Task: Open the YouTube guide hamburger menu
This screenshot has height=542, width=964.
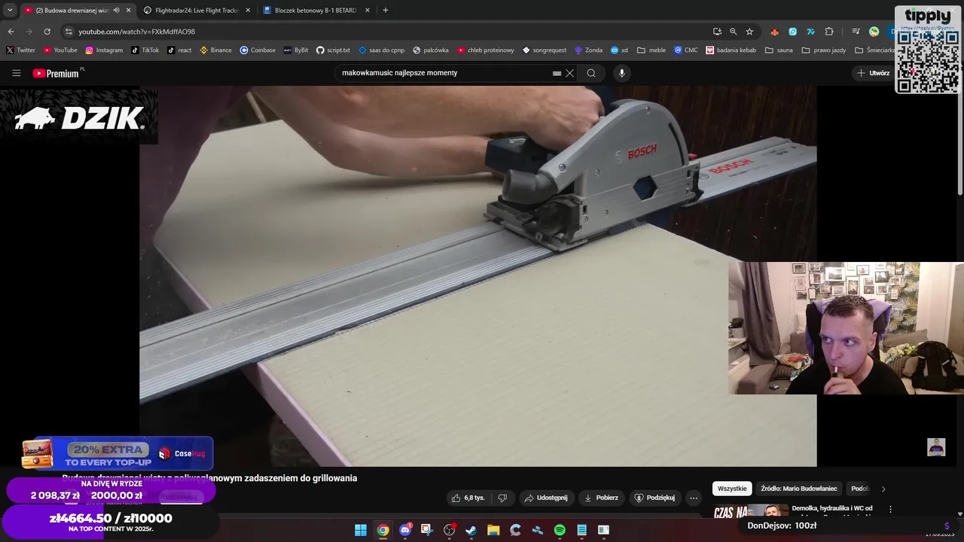Action: 17,73
